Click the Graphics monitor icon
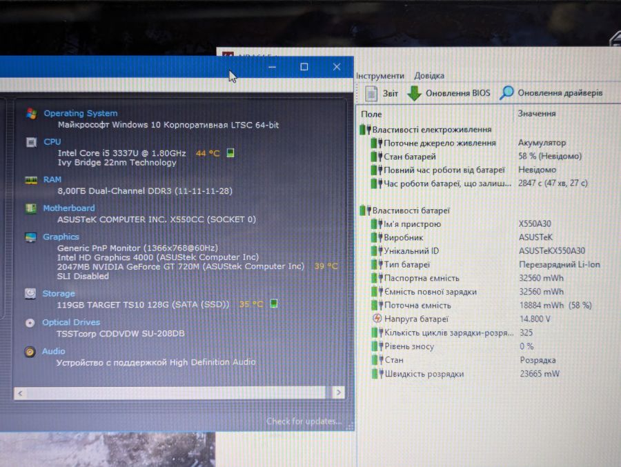 click(30, 237)
